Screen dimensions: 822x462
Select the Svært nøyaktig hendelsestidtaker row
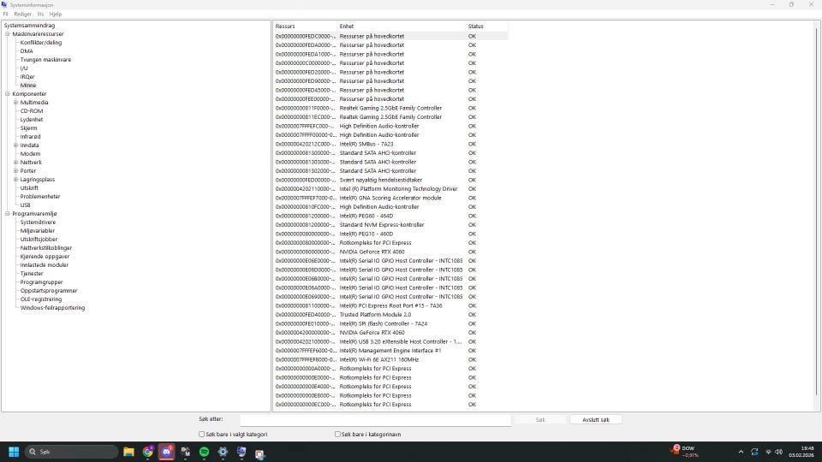[390, 181]
